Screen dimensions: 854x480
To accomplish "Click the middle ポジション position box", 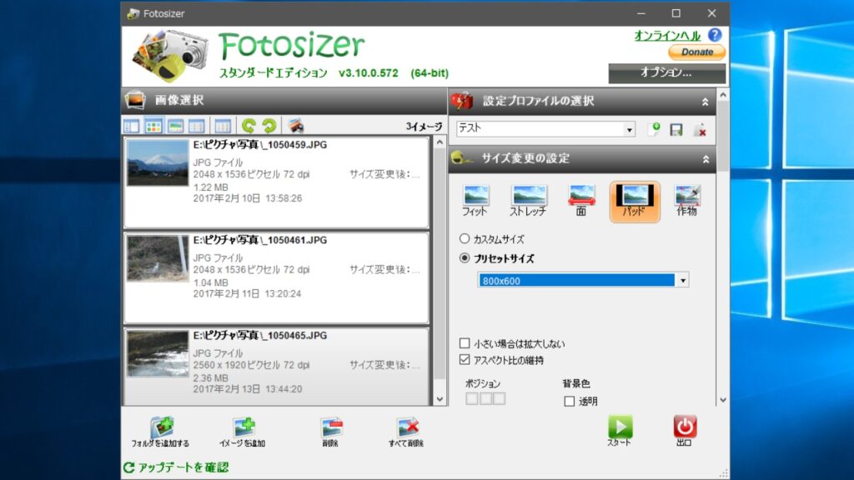I will click(485, 398).
